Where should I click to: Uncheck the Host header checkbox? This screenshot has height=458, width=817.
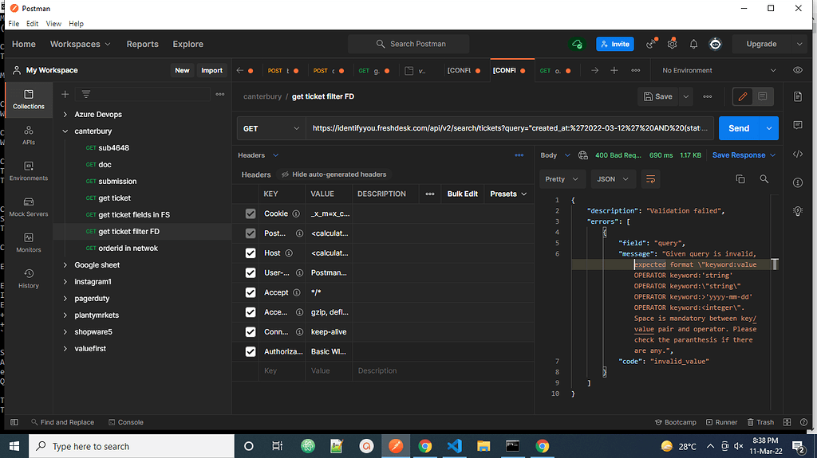[x=251, y=253]
